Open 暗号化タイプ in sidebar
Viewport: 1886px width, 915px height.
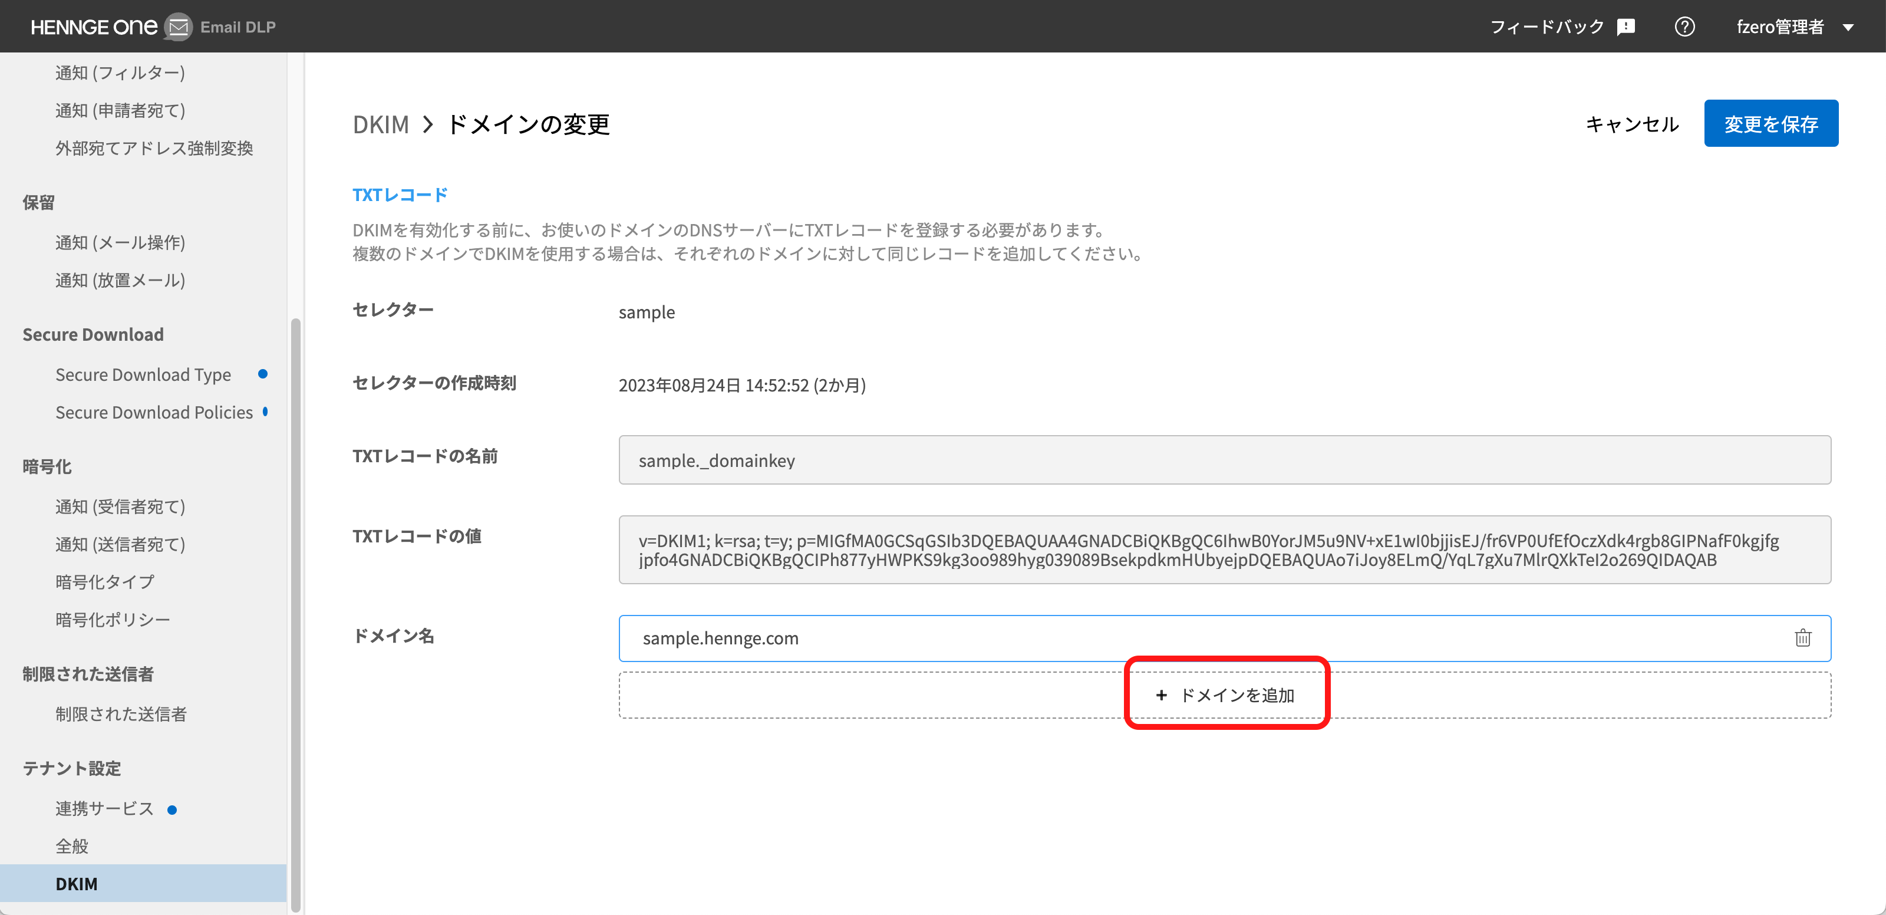(105, 582)
